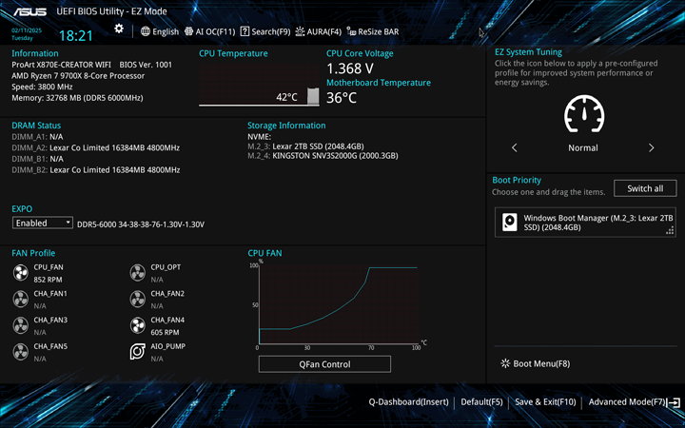Switch to Advanced Mode(F7)

tap(633, 402)
